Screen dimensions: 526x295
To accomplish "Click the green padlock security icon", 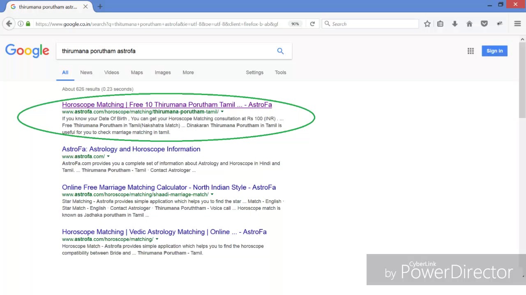I will pos(28,24).
